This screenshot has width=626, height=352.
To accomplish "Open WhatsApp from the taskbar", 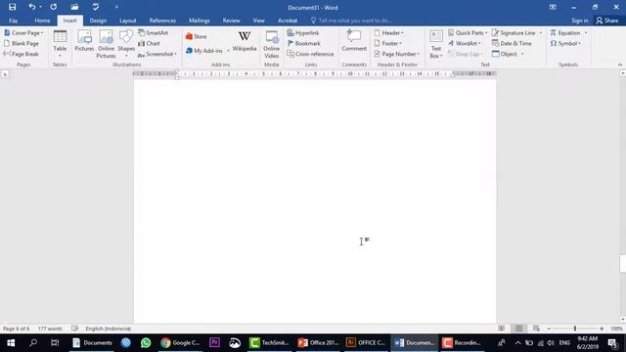I will pos(146,342).
